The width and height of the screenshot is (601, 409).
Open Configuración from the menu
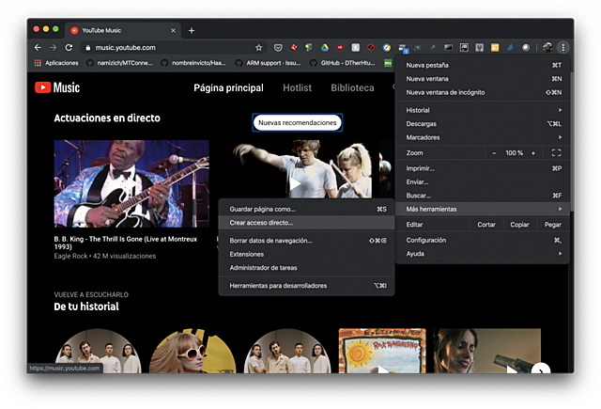pos(482,240)
